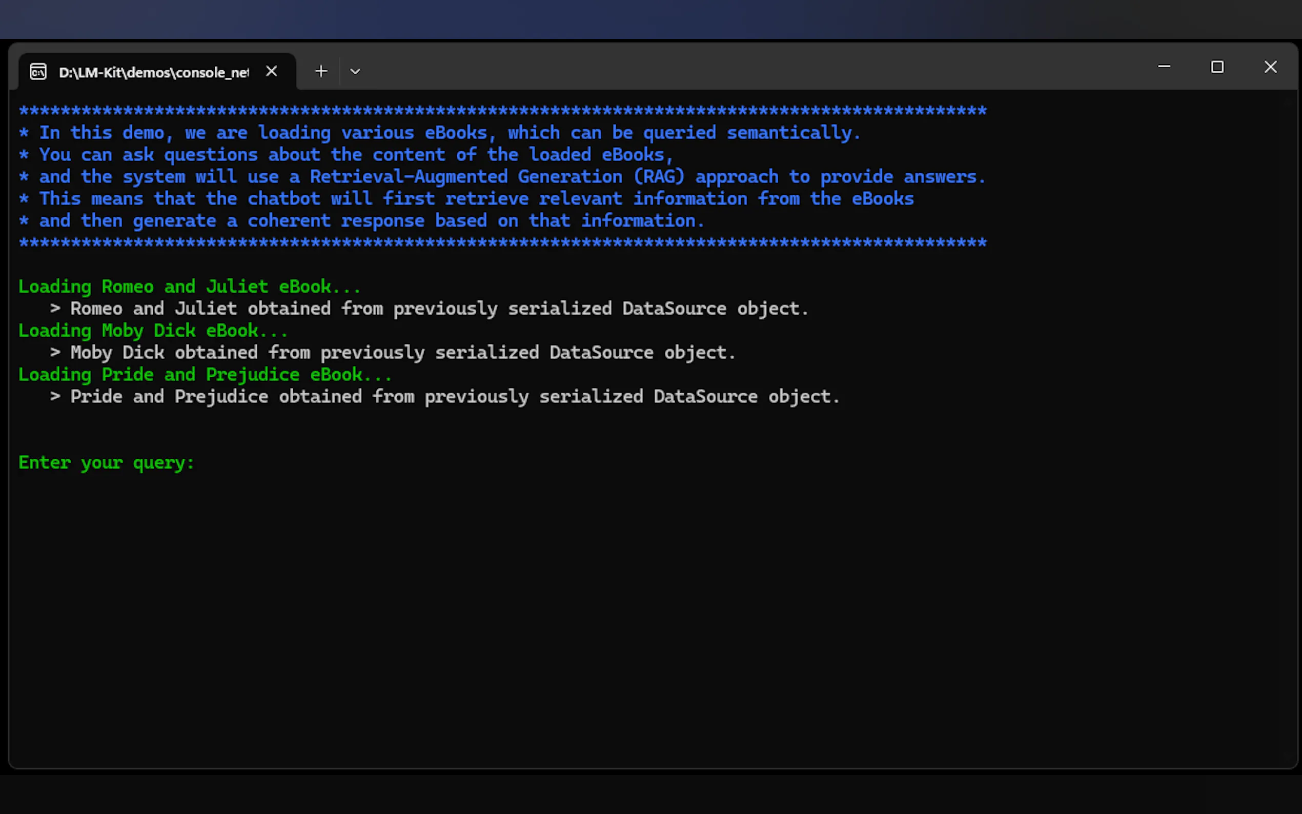Open a new terminal tab with plus
The width and height of the screenshot is (1302, 814).
pyautogui.click(x=321, y=71)
